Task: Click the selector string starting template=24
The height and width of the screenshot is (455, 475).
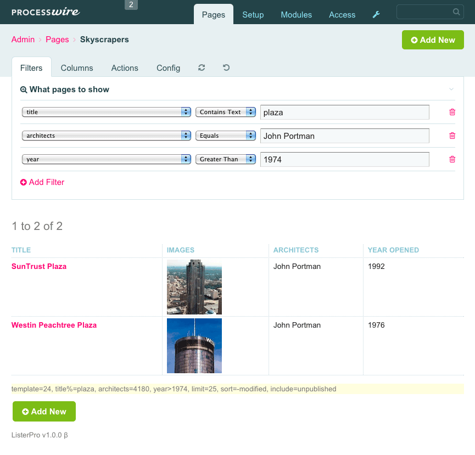Action: [174, 389]
